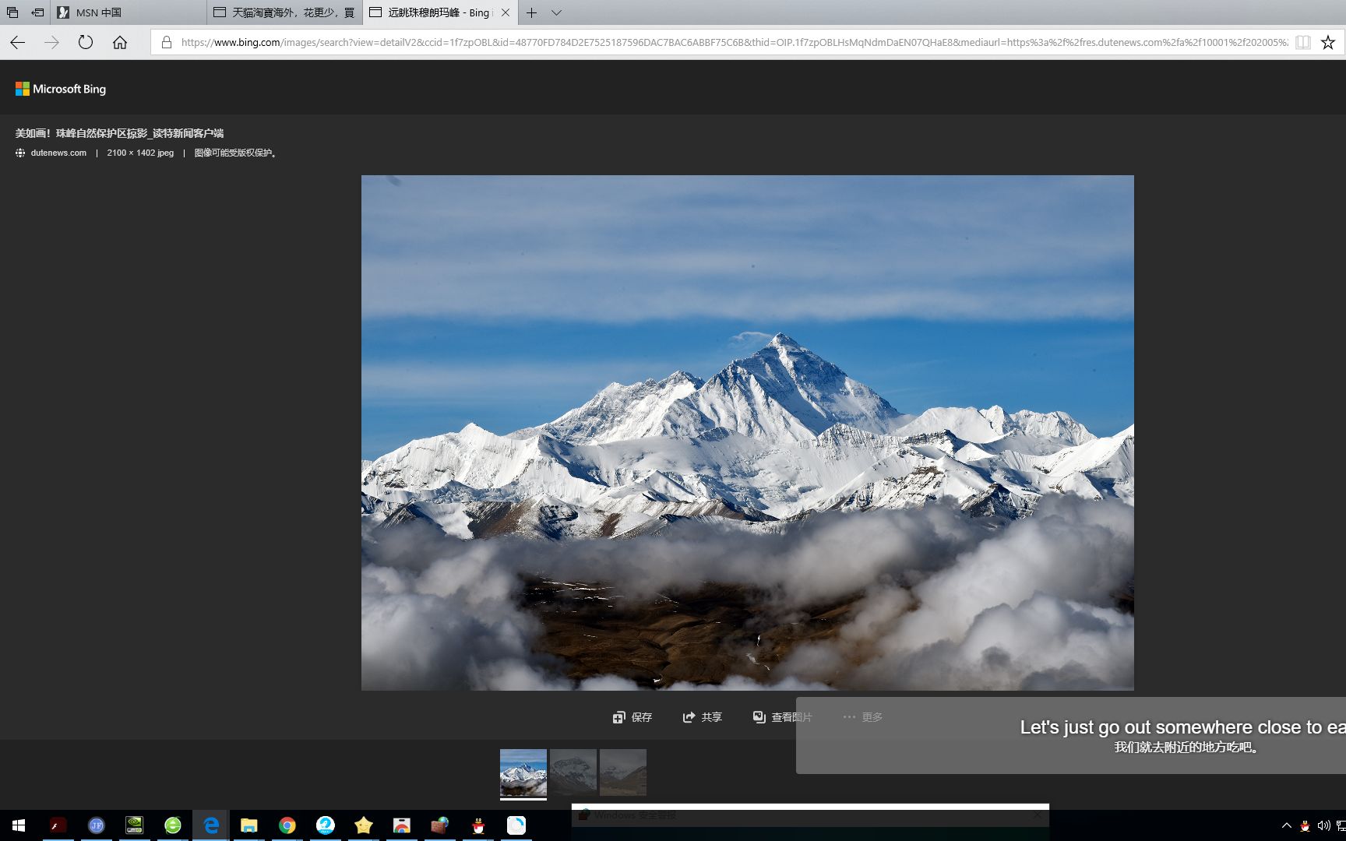Refresh the current page
This screenshot has width=1346, height=841.
click(x=86, y=42)
